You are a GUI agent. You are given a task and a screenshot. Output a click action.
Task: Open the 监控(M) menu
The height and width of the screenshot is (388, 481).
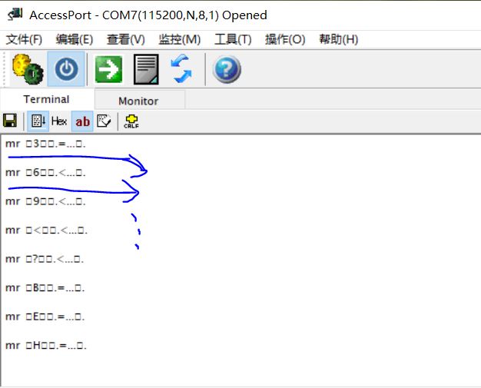(179, 39)
